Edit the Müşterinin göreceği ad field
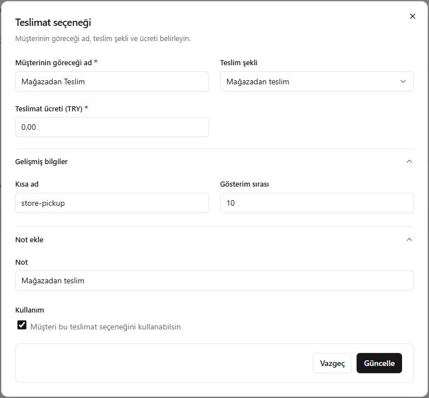Screen dimensions: 429x398 point(112,82)
